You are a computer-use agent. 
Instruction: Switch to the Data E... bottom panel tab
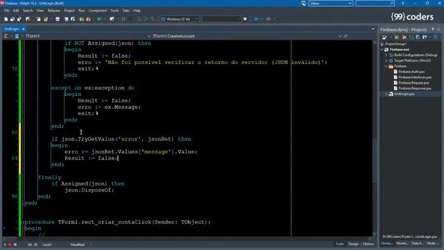coord(418,244)
